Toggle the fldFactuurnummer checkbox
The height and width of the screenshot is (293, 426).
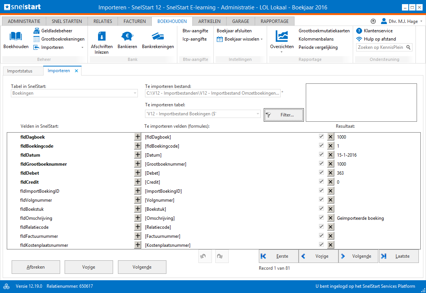click(x=321, y=236)
